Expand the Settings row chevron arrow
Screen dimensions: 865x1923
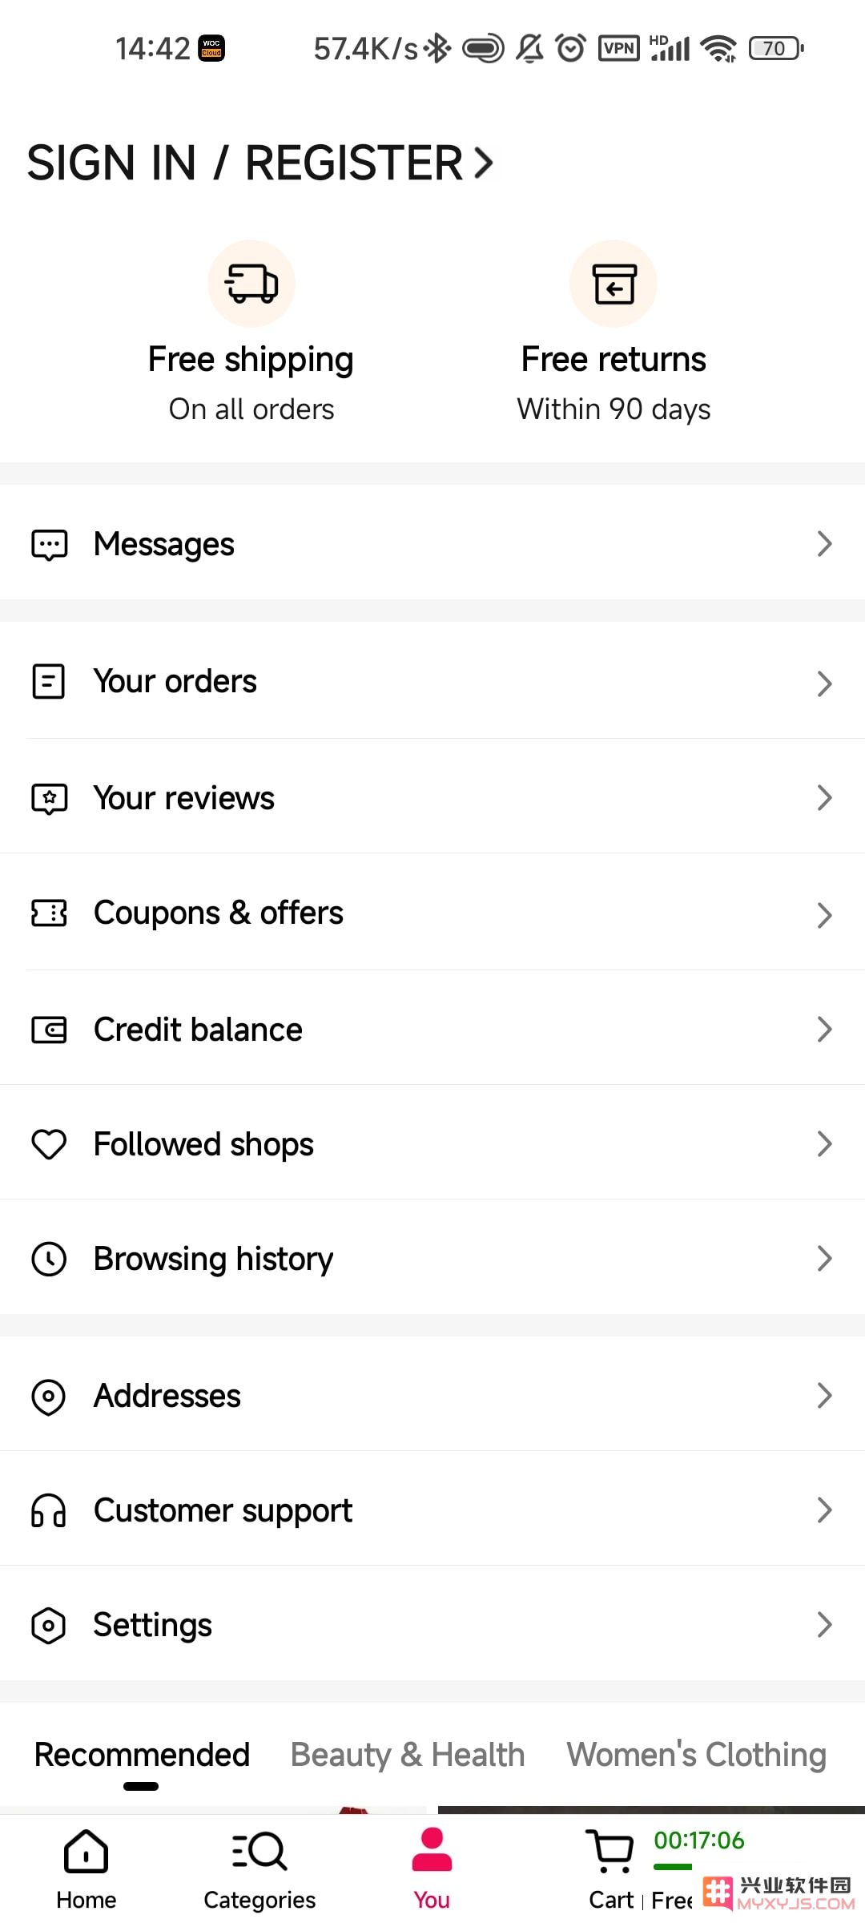coord(824,1625)
